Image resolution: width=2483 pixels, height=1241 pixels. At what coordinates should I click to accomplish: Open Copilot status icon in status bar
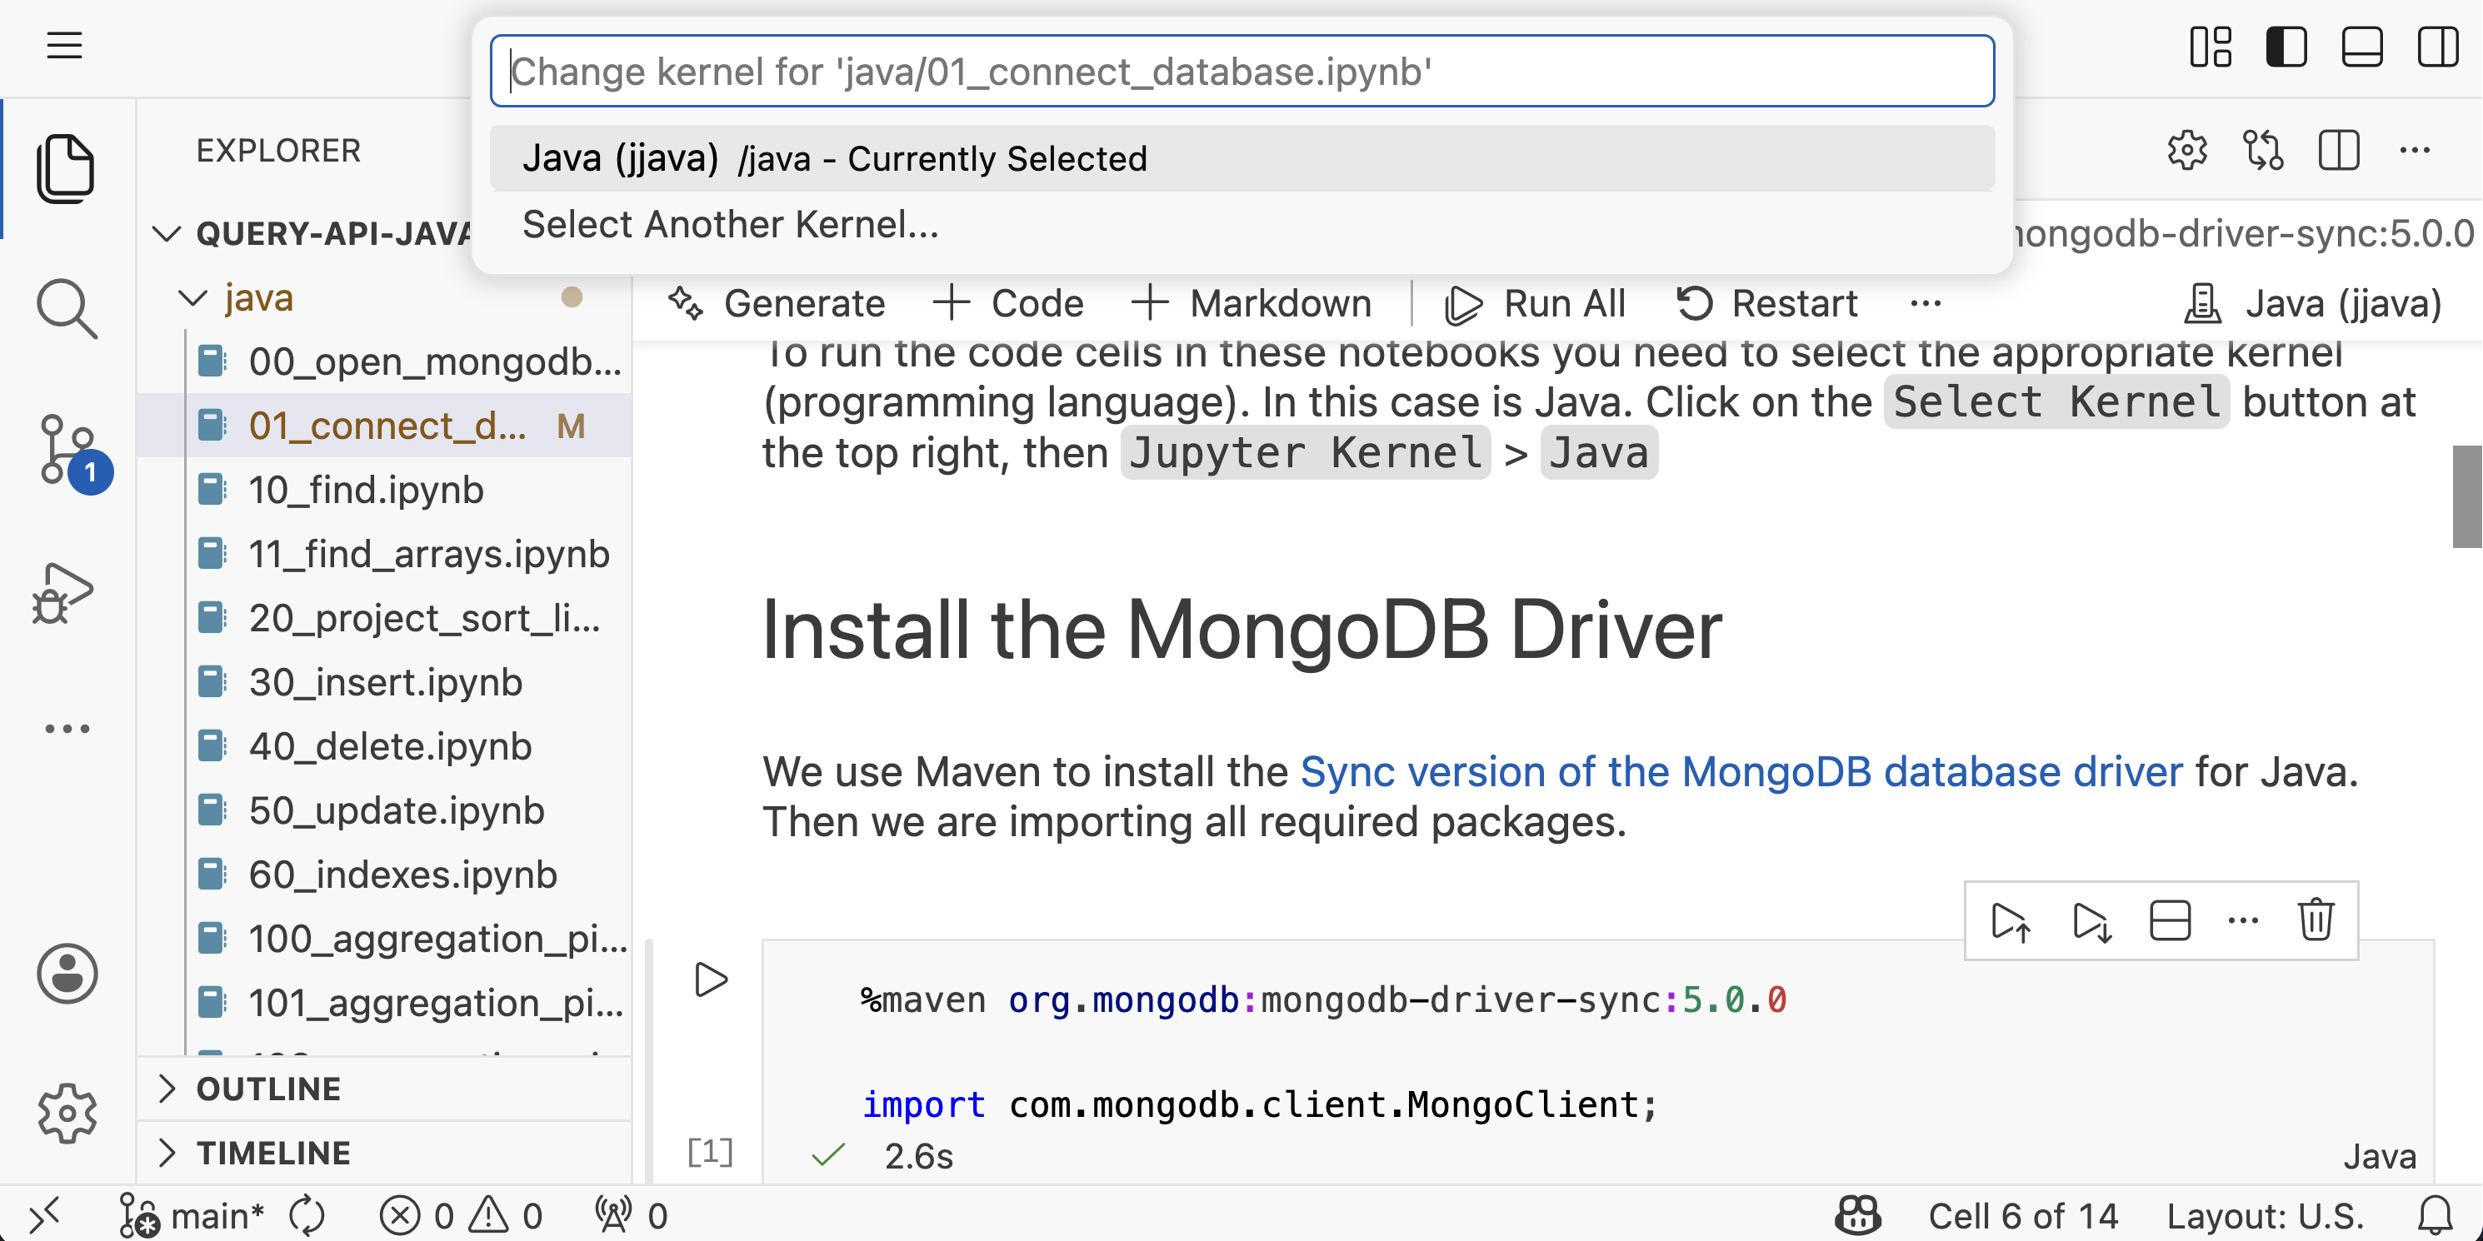(1857, 1216)
